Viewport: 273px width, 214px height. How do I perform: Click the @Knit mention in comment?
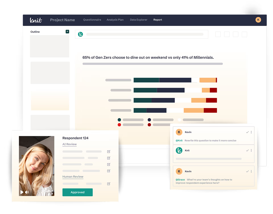179,140
